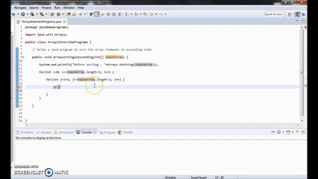
Task: Click the Toggle Breadcrumb icon
Action: tap(91, 14)
